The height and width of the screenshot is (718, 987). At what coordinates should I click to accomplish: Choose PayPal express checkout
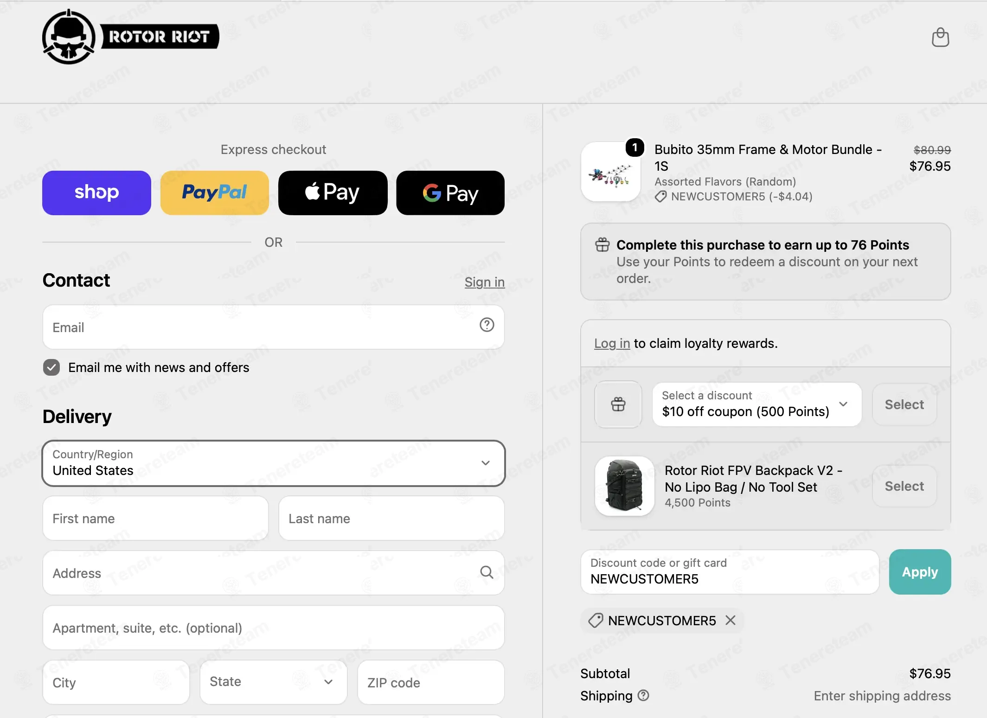[x=215, y=192]
